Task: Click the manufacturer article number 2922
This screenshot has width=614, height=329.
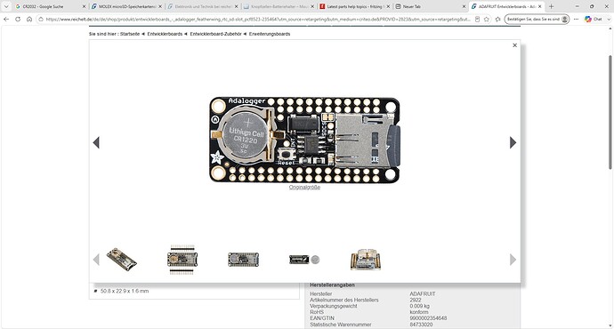Action: click(x=416, y=300)
